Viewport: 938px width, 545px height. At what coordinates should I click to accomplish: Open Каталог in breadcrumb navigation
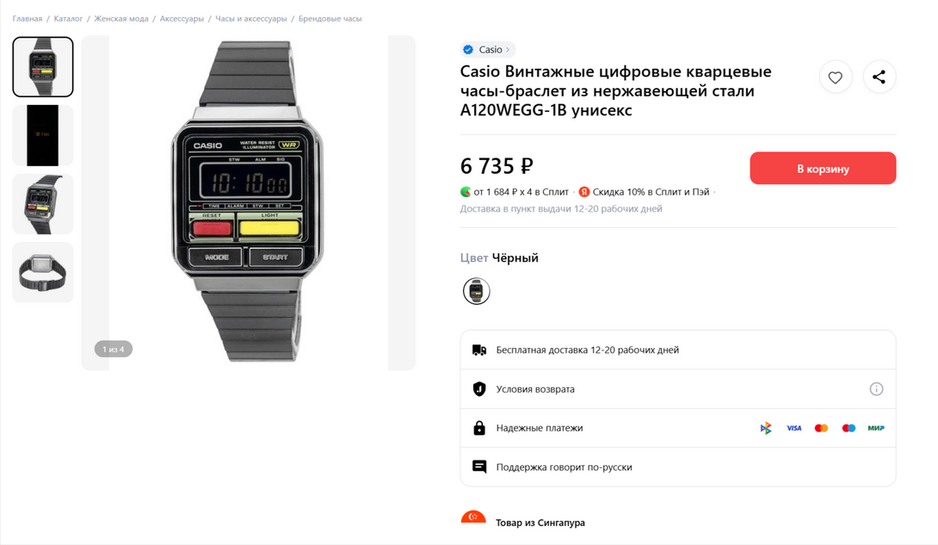tap(68, 19)
